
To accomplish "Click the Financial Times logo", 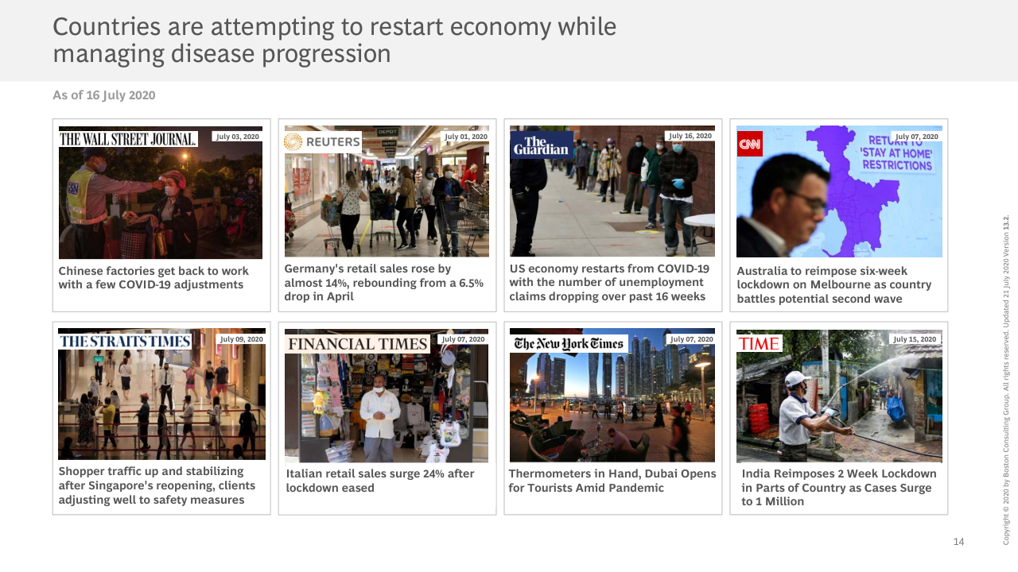I will [x=357, y=344].
